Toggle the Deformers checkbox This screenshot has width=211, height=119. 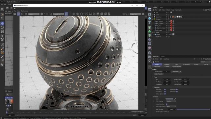pyautogui.click(x=177, y=92)
